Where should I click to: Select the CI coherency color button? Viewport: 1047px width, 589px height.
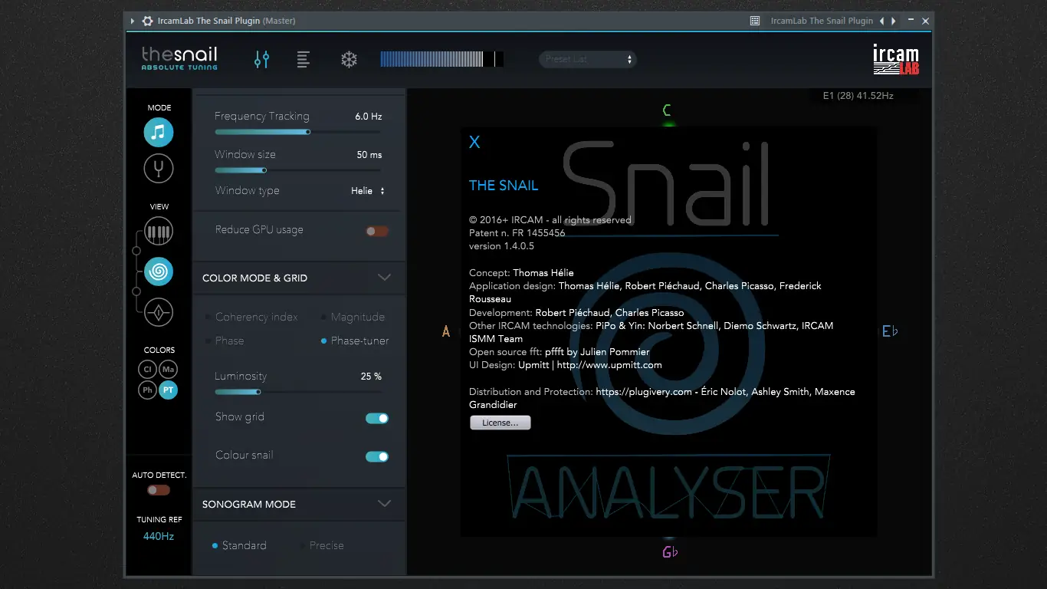[x=148, y=370]
